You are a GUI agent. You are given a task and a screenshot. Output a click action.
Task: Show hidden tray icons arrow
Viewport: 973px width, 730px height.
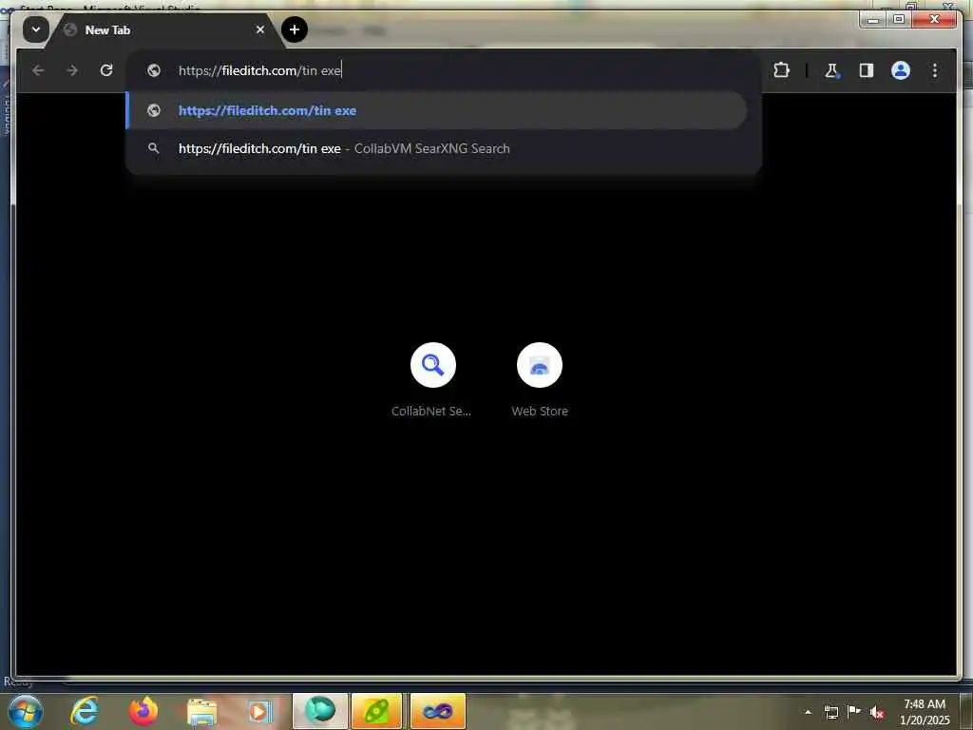[808, 712]
